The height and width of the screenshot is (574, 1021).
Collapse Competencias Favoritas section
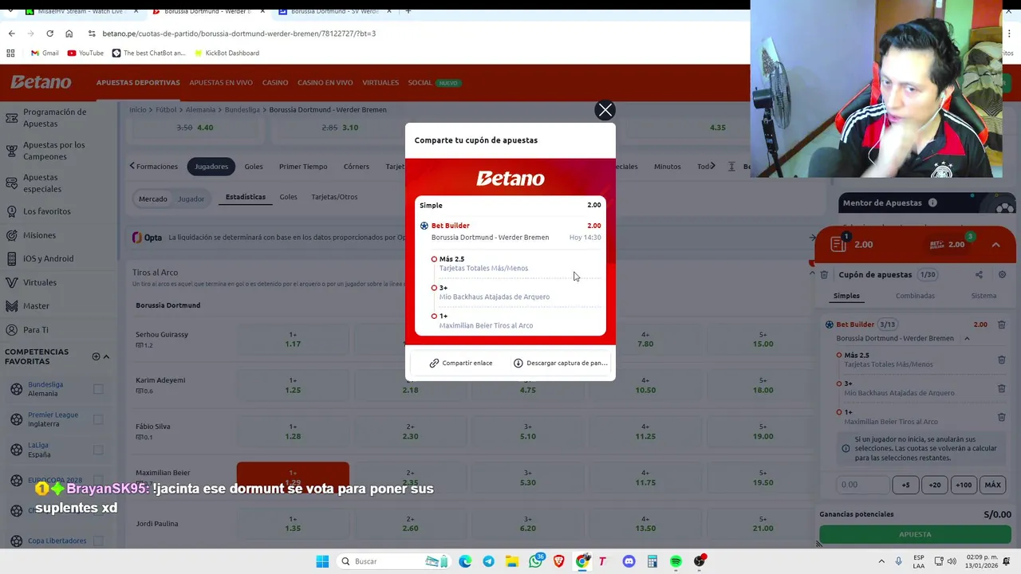[x=106, y=356]
